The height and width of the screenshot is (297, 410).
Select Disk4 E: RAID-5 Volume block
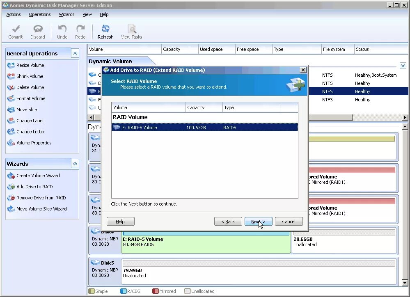point(206,242)
